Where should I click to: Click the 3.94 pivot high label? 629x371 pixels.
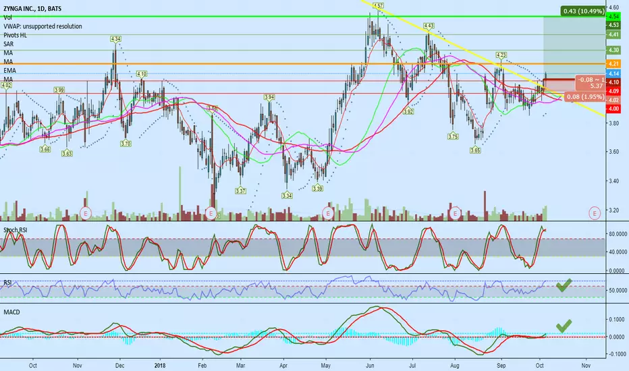click(x=269, y=97)
